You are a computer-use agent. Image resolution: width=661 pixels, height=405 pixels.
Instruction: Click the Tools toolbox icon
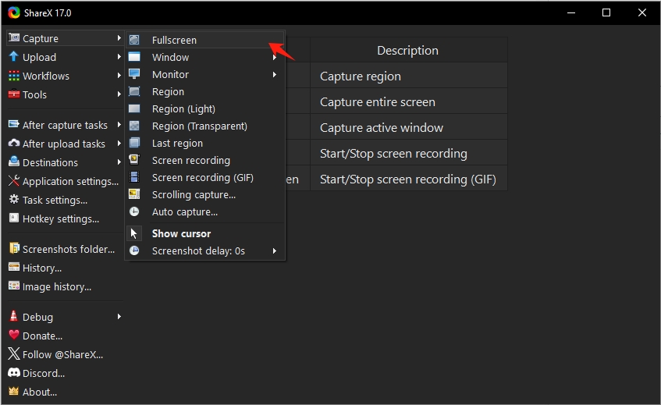[x=14, y=94]
